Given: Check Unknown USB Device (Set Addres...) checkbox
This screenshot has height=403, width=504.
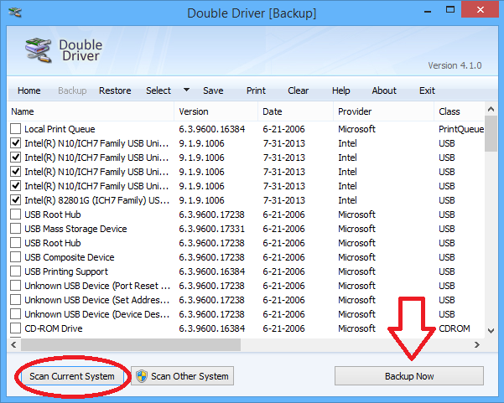Looking at the screenshot, I should (15, 300).
